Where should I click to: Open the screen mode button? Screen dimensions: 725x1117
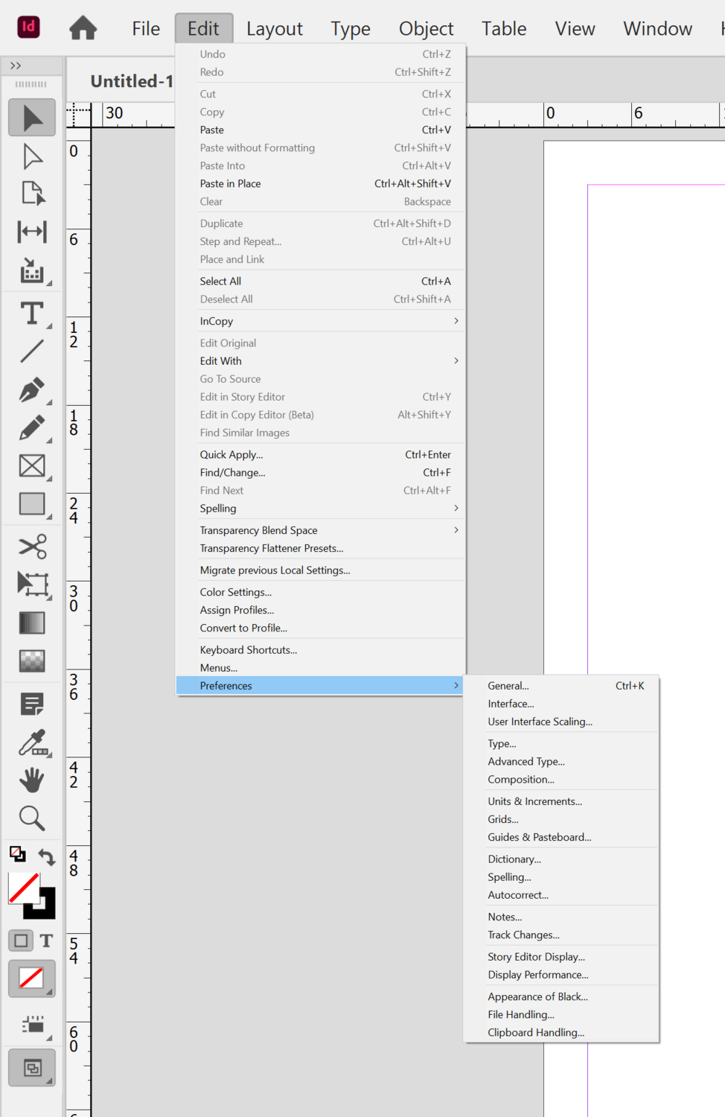[x=32, y=1069]
